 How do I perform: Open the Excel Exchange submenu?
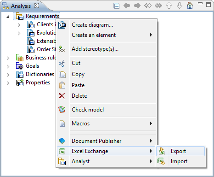tap(107, 151)
